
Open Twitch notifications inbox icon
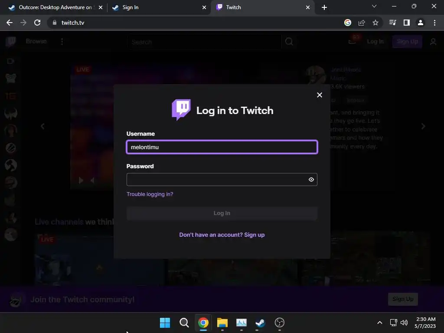[352, 42]
